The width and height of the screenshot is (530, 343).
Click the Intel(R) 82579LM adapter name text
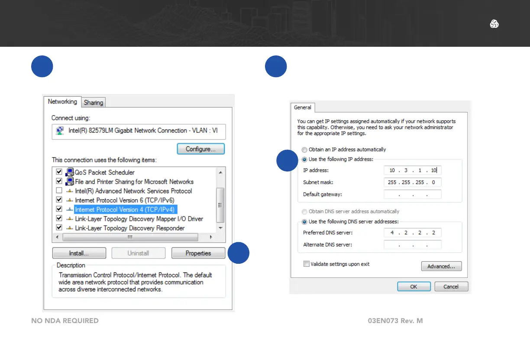pos(143,130)
